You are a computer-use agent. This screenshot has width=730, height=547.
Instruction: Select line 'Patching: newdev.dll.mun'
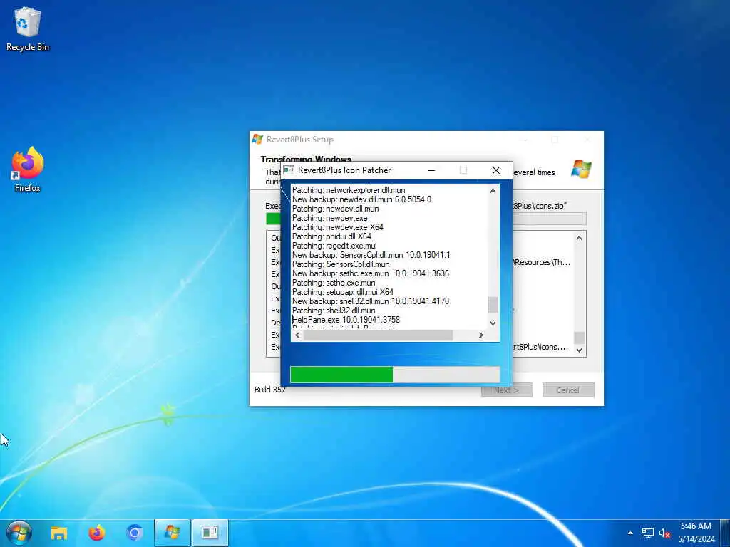point(336,209)
